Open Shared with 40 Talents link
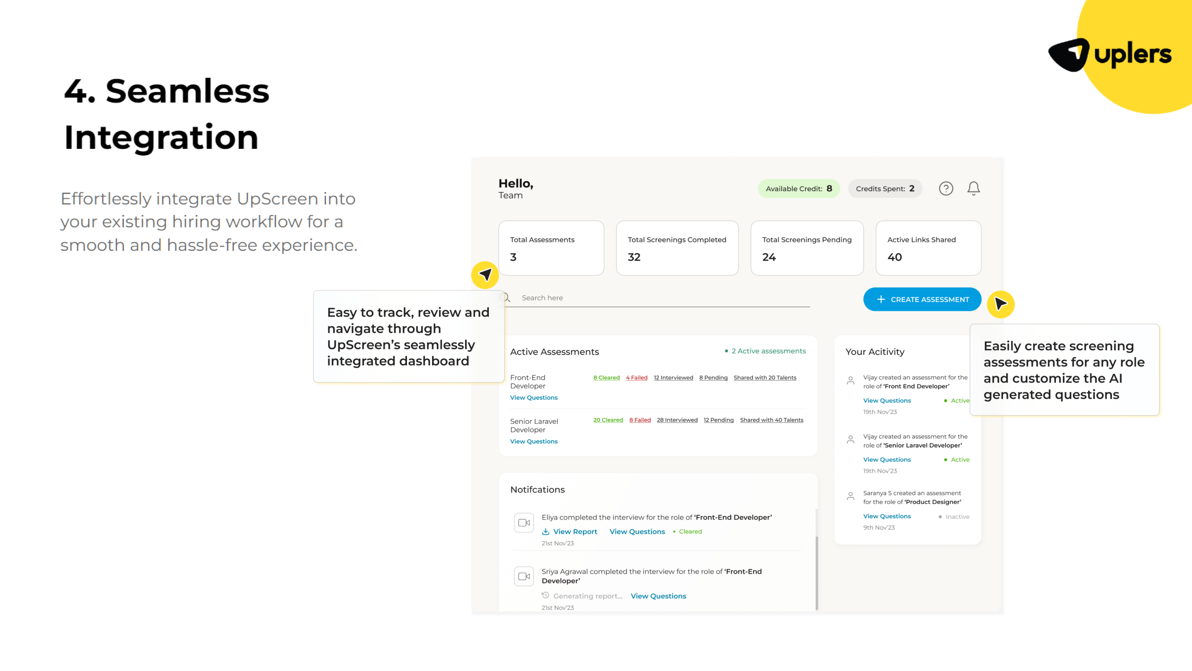Viewport: 1192px width, 671px height. pyautogui.click(x=772, y=420)
